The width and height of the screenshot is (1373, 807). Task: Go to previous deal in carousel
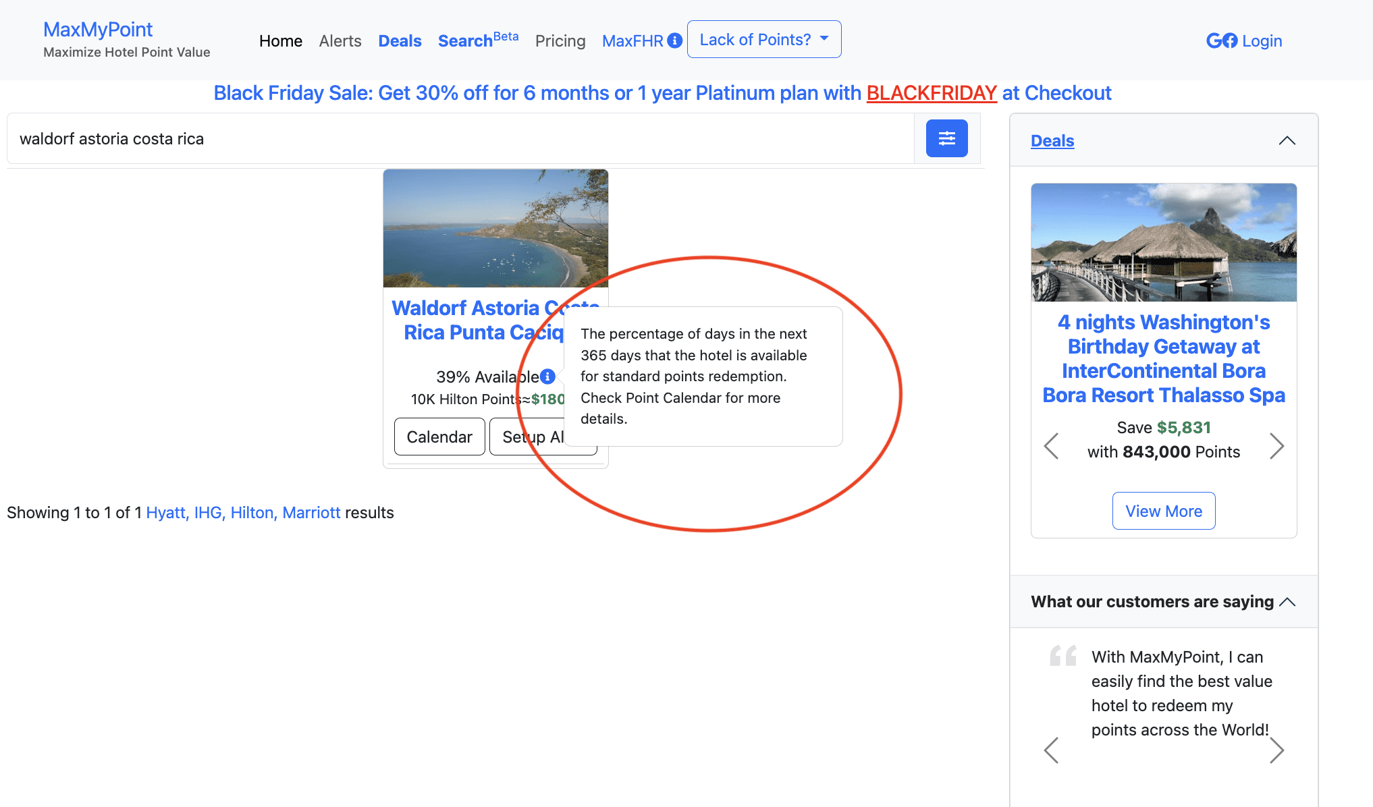click(x=1051, y=446)
